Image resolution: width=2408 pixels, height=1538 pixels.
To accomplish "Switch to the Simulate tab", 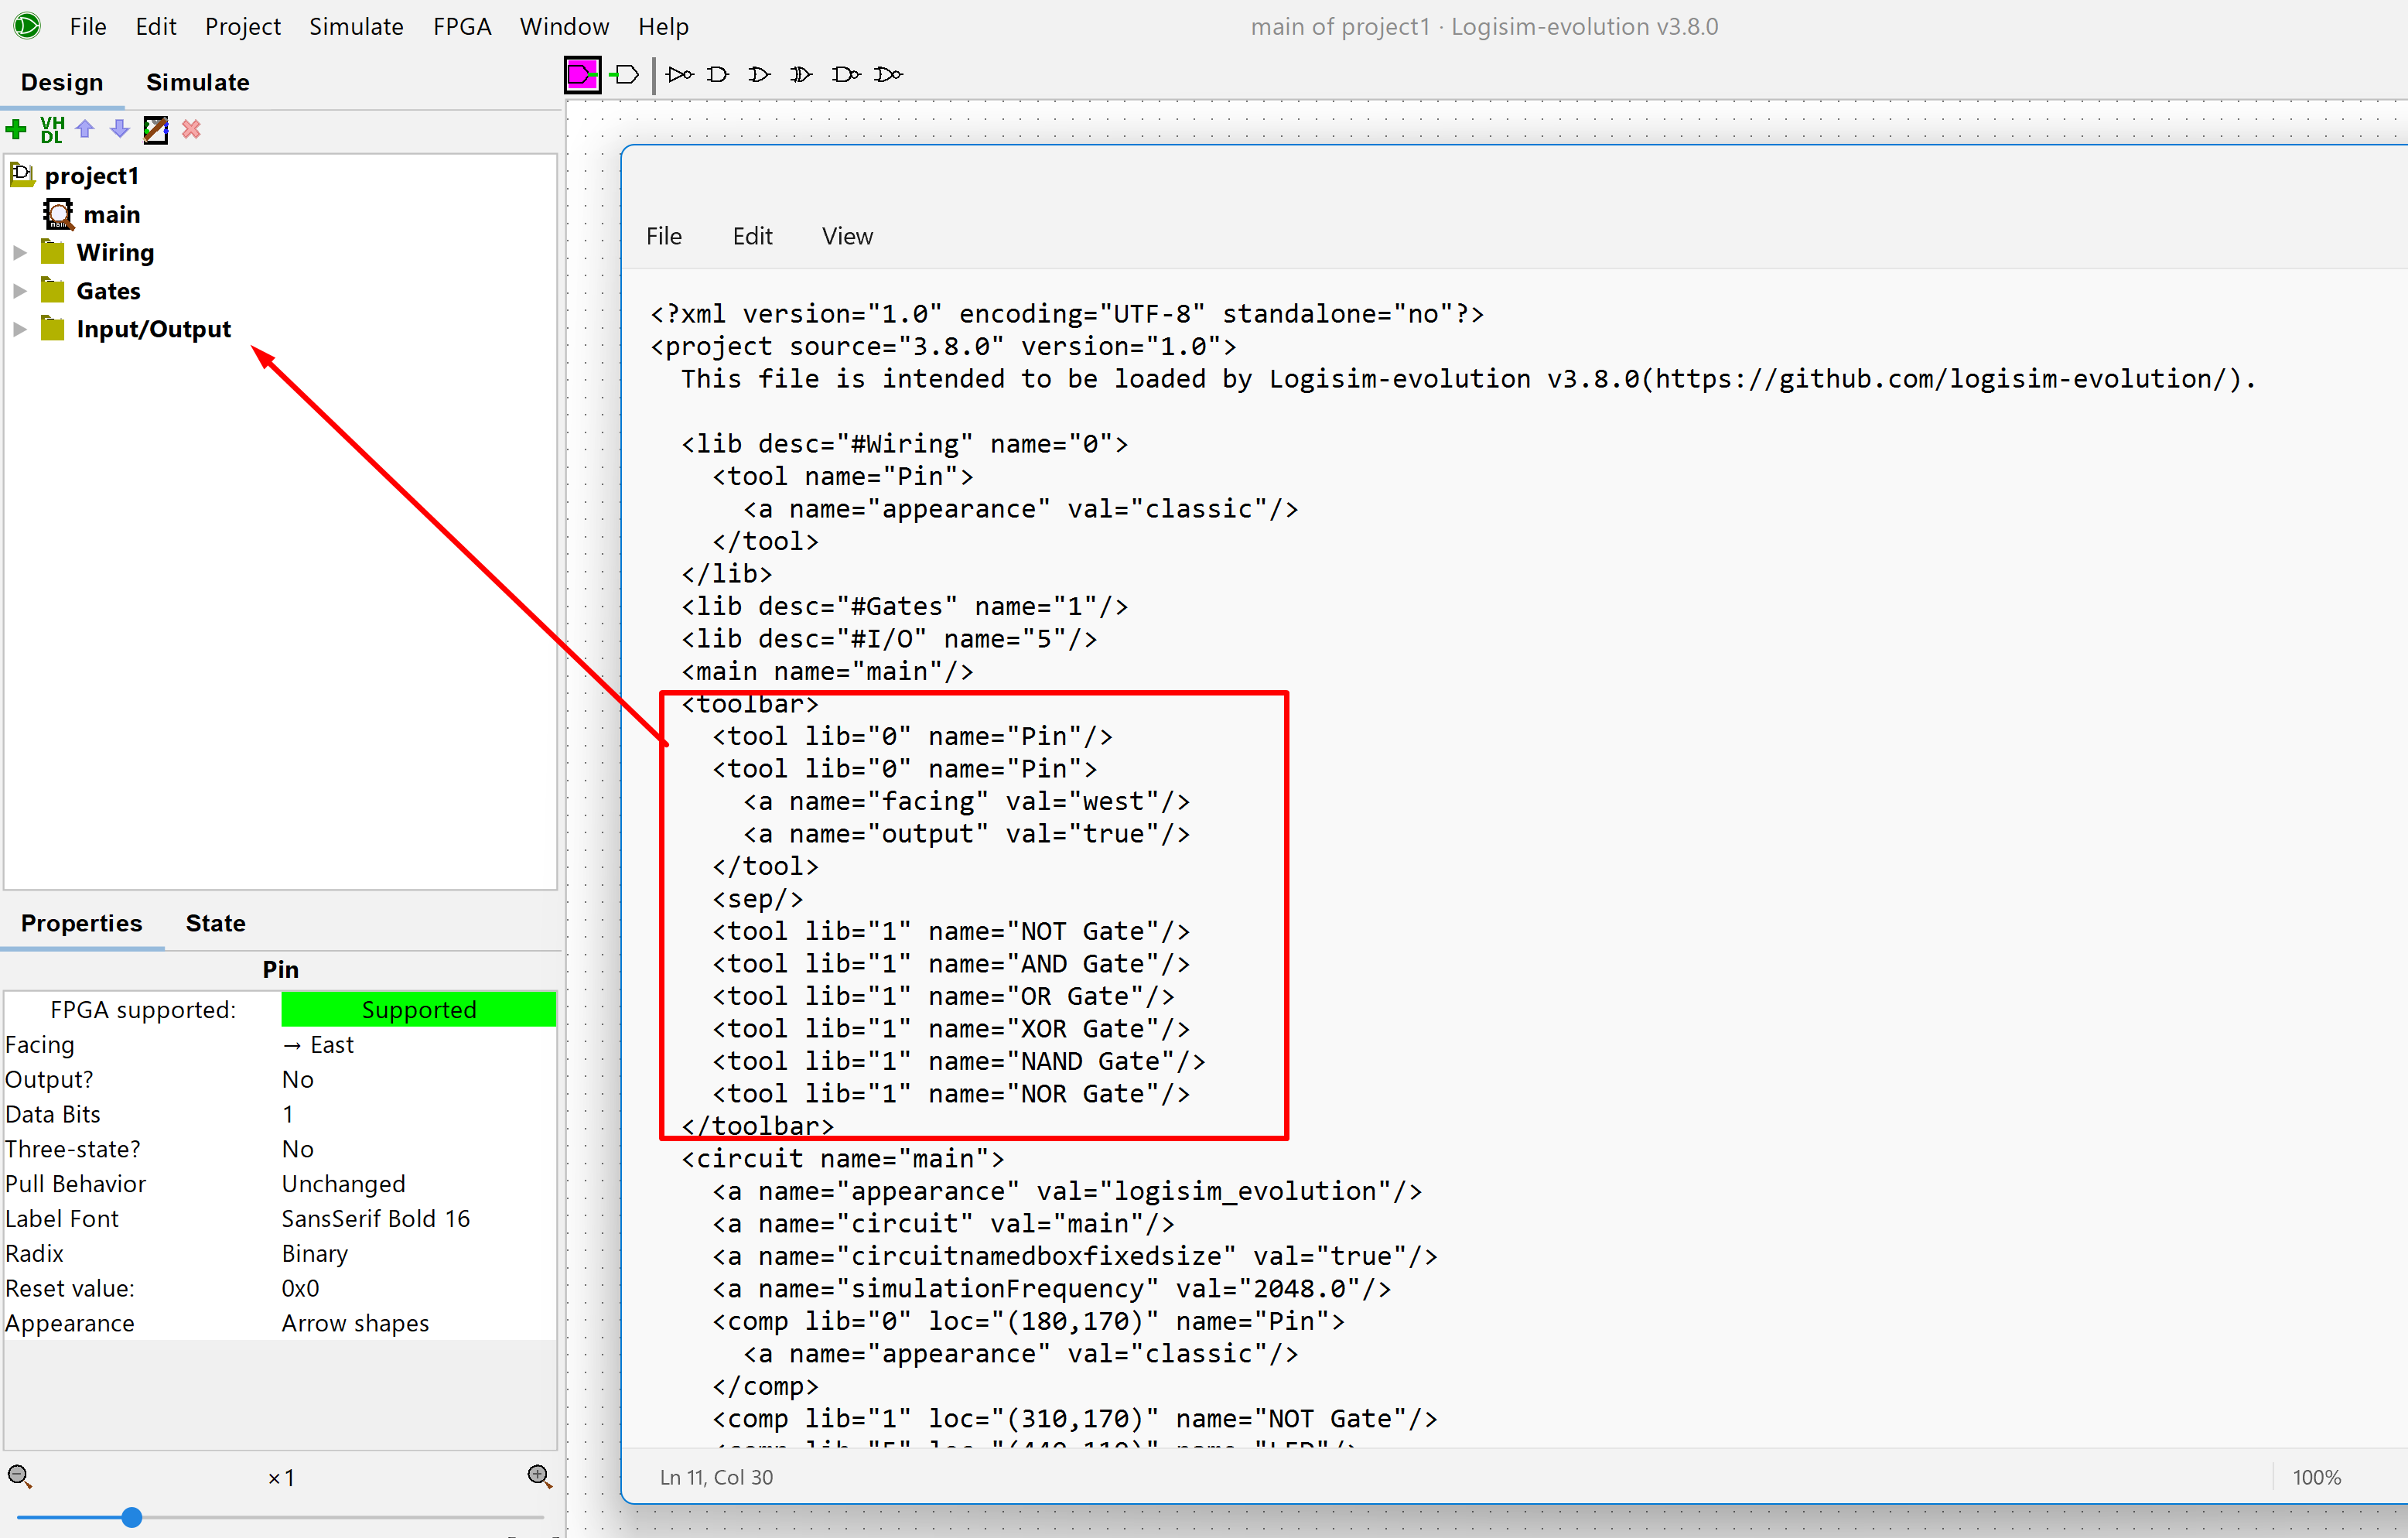I will pos(198,82).
